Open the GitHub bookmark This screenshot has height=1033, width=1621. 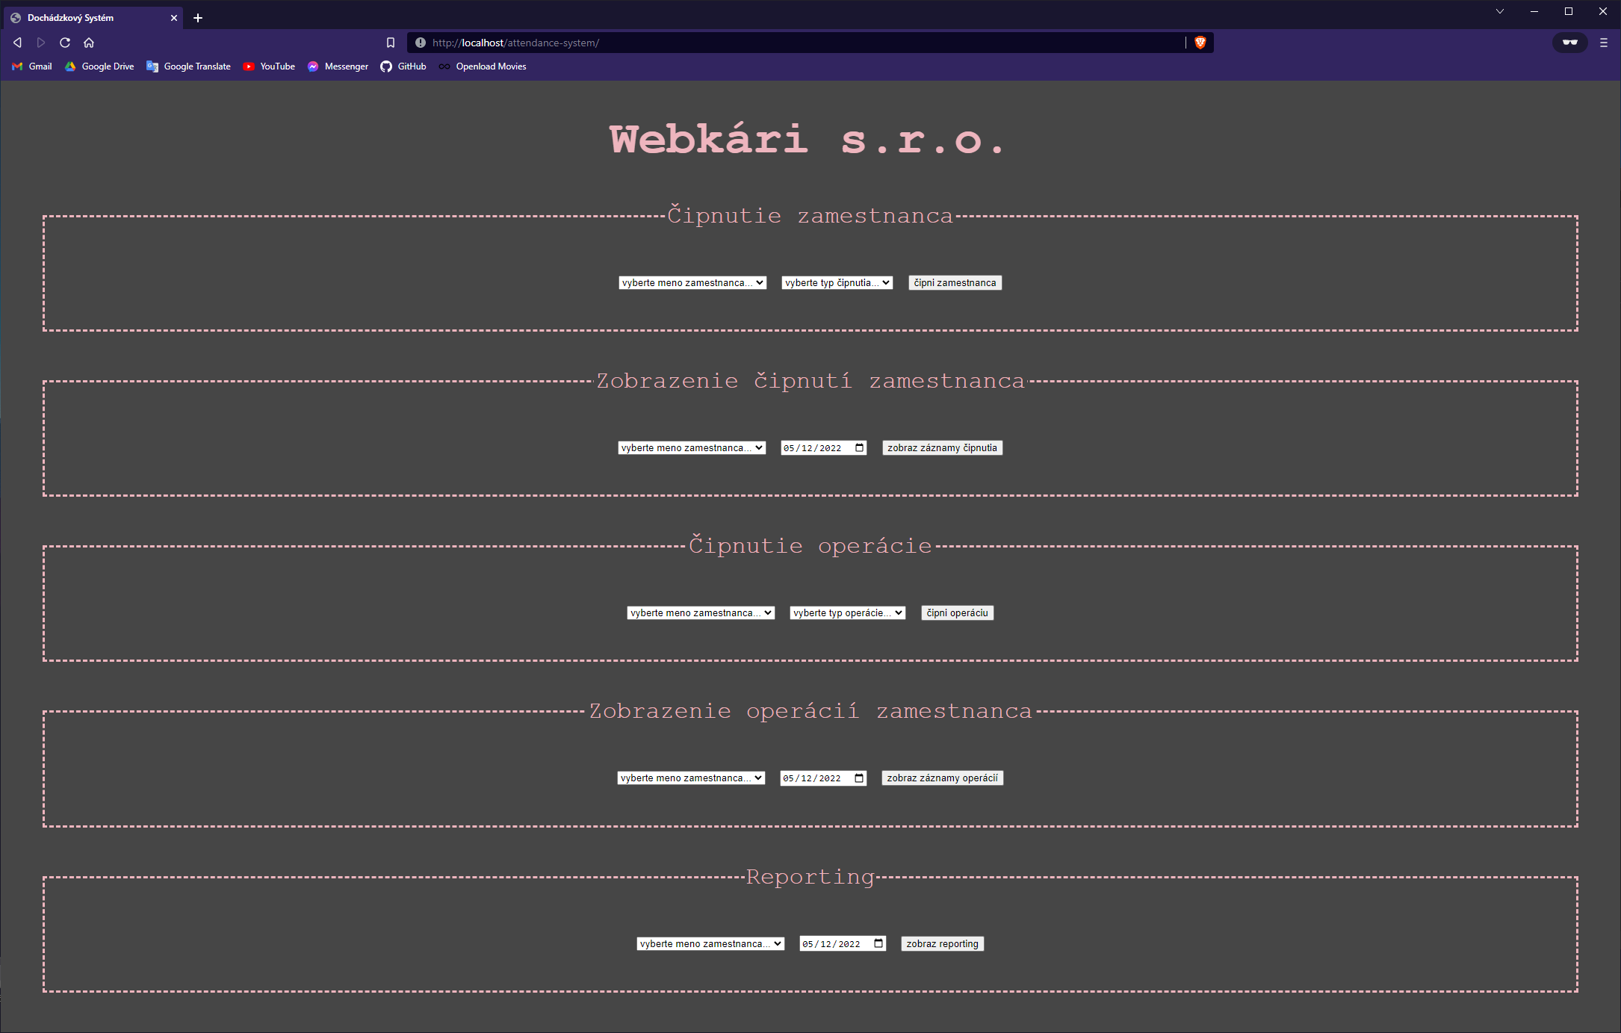403,66
